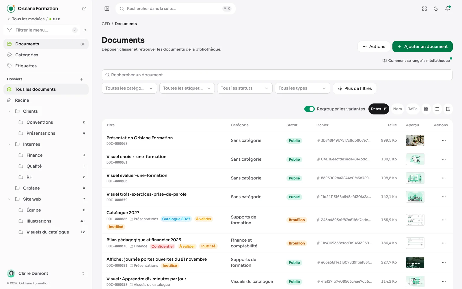Image resolution: width=462 pixels, height=289 pixels.
Task: Open Toutes les catégories dropdown
Action: 129,88
